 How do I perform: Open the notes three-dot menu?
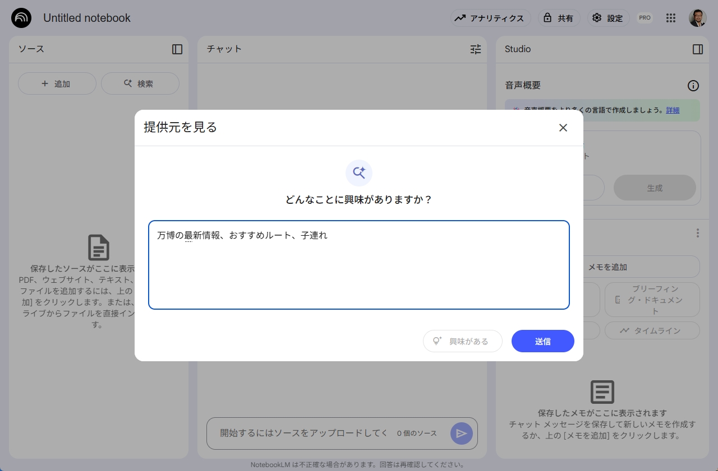[x=698, y=233]
